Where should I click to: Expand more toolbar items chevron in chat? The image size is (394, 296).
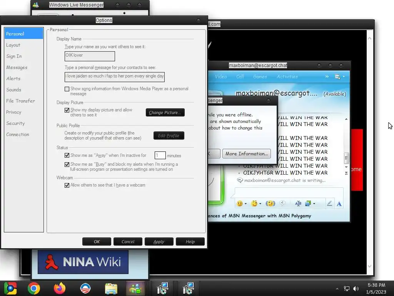click(x=327, y=77)
